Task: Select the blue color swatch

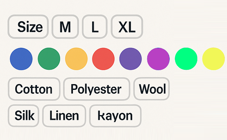Action: click(x=21, y=59)
